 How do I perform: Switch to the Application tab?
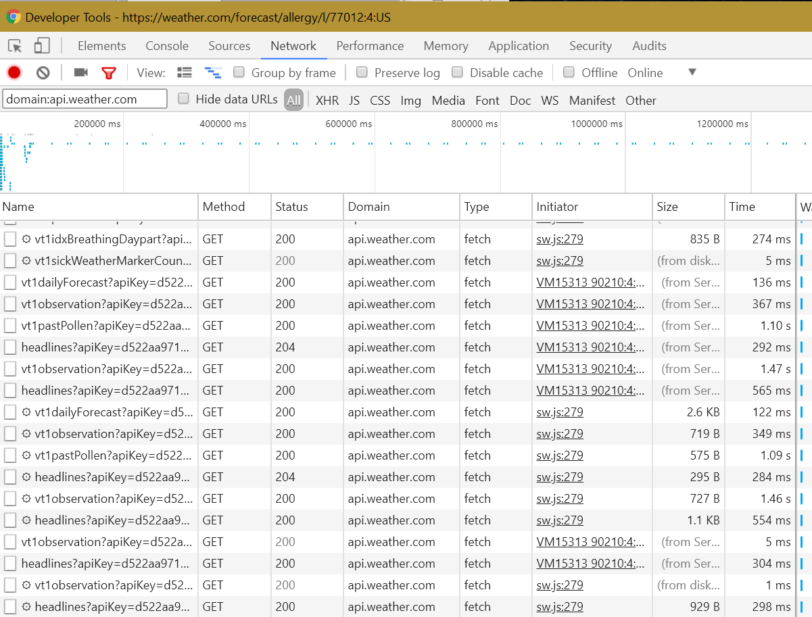519,46
